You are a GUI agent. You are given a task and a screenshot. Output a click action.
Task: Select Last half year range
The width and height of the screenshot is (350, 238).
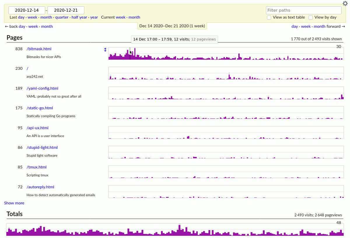[x=79, y=17]
